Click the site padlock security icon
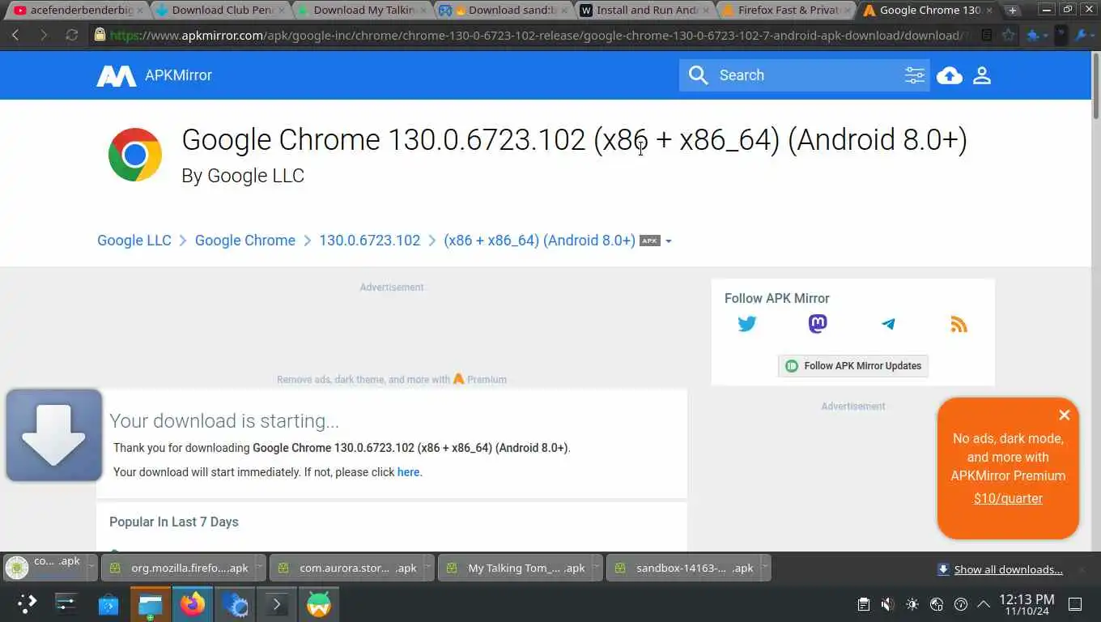Viewport: 1101px width, 622px height. tap(100, 35)
